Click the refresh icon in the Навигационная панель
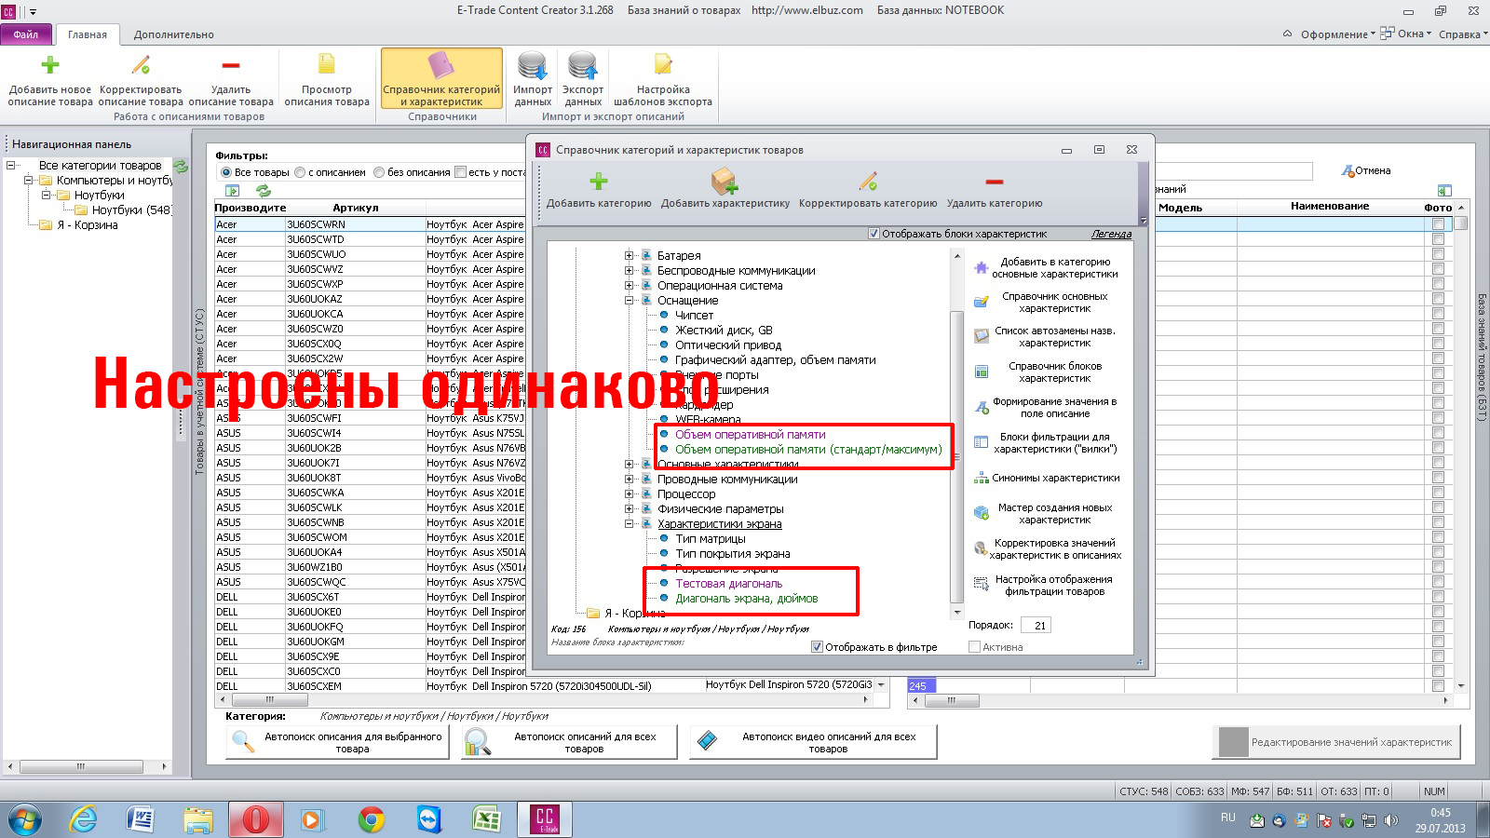 tap(181, 166)
